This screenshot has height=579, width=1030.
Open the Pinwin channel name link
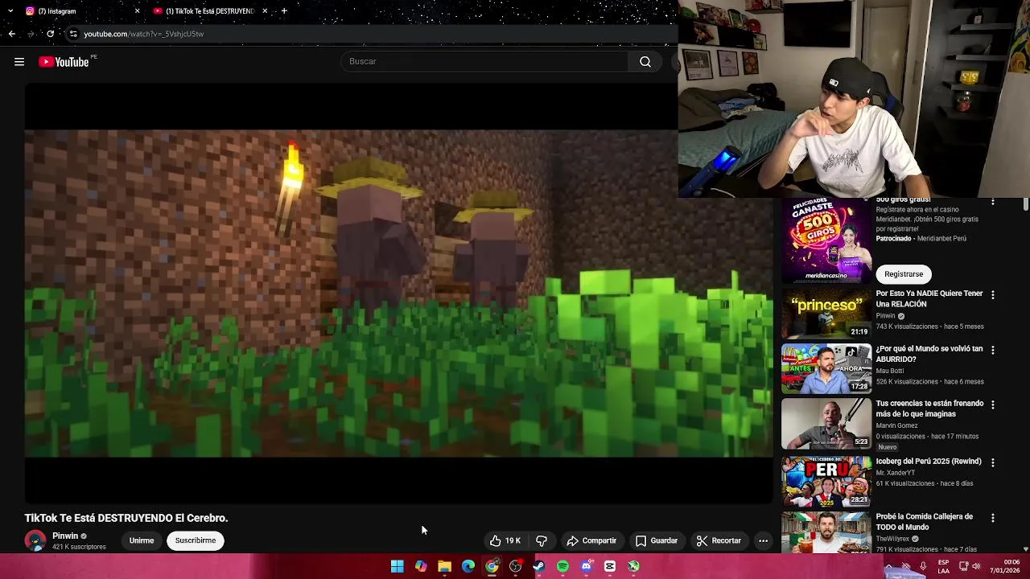tap(65, 536)
